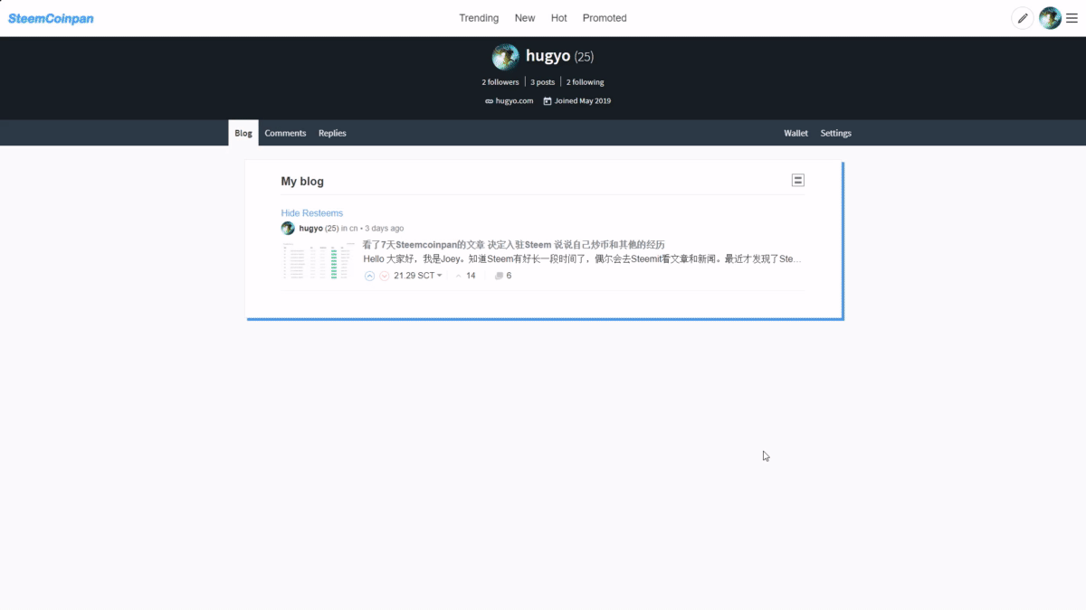
Task: Open author hugyo link in the post
Action: [x=311, y=229]
